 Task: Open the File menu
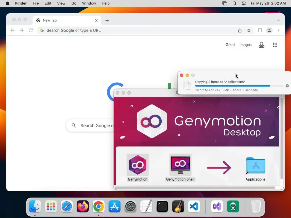click(36, 3)
